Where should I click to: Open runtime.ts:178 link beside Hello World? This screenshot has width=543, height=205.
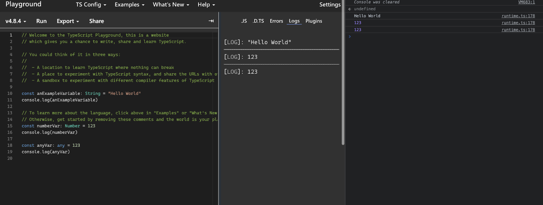pyautogui.click(x=518, y=16)
